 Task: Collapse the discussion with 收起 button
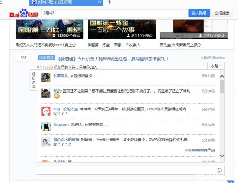tap(216, 66)
